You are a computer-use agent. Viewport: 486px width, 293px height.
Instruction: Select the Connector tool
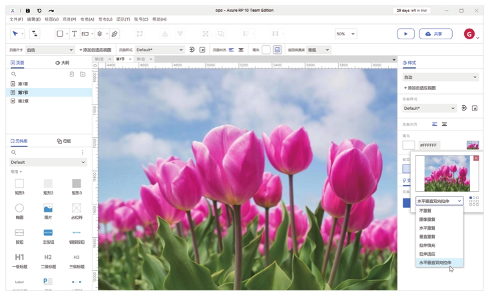point(35,34)
